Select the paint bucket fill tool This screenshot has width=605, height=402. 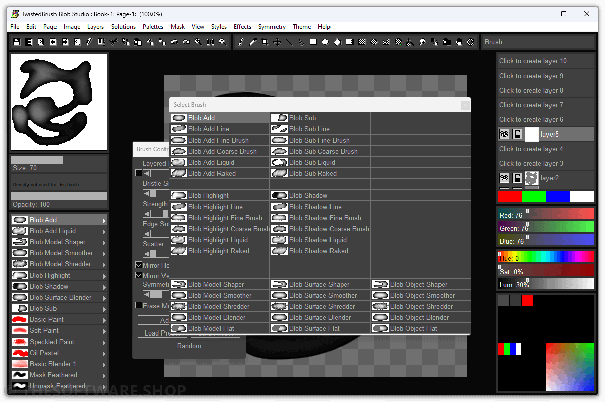338,42
